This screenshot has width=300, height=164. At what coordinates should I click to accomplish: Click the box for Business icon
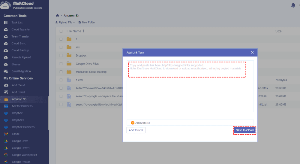tap(6, 106)
